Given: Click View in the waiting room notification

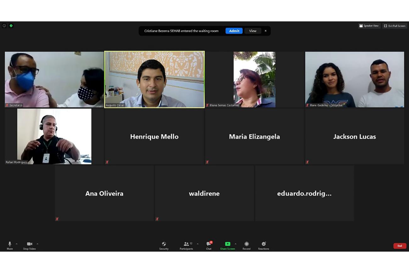Looking at the screenshot, I should coord(253,31).
